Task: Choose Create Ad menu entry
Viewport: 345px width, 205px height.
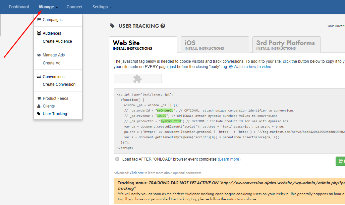Action: (x=52, y=63)
